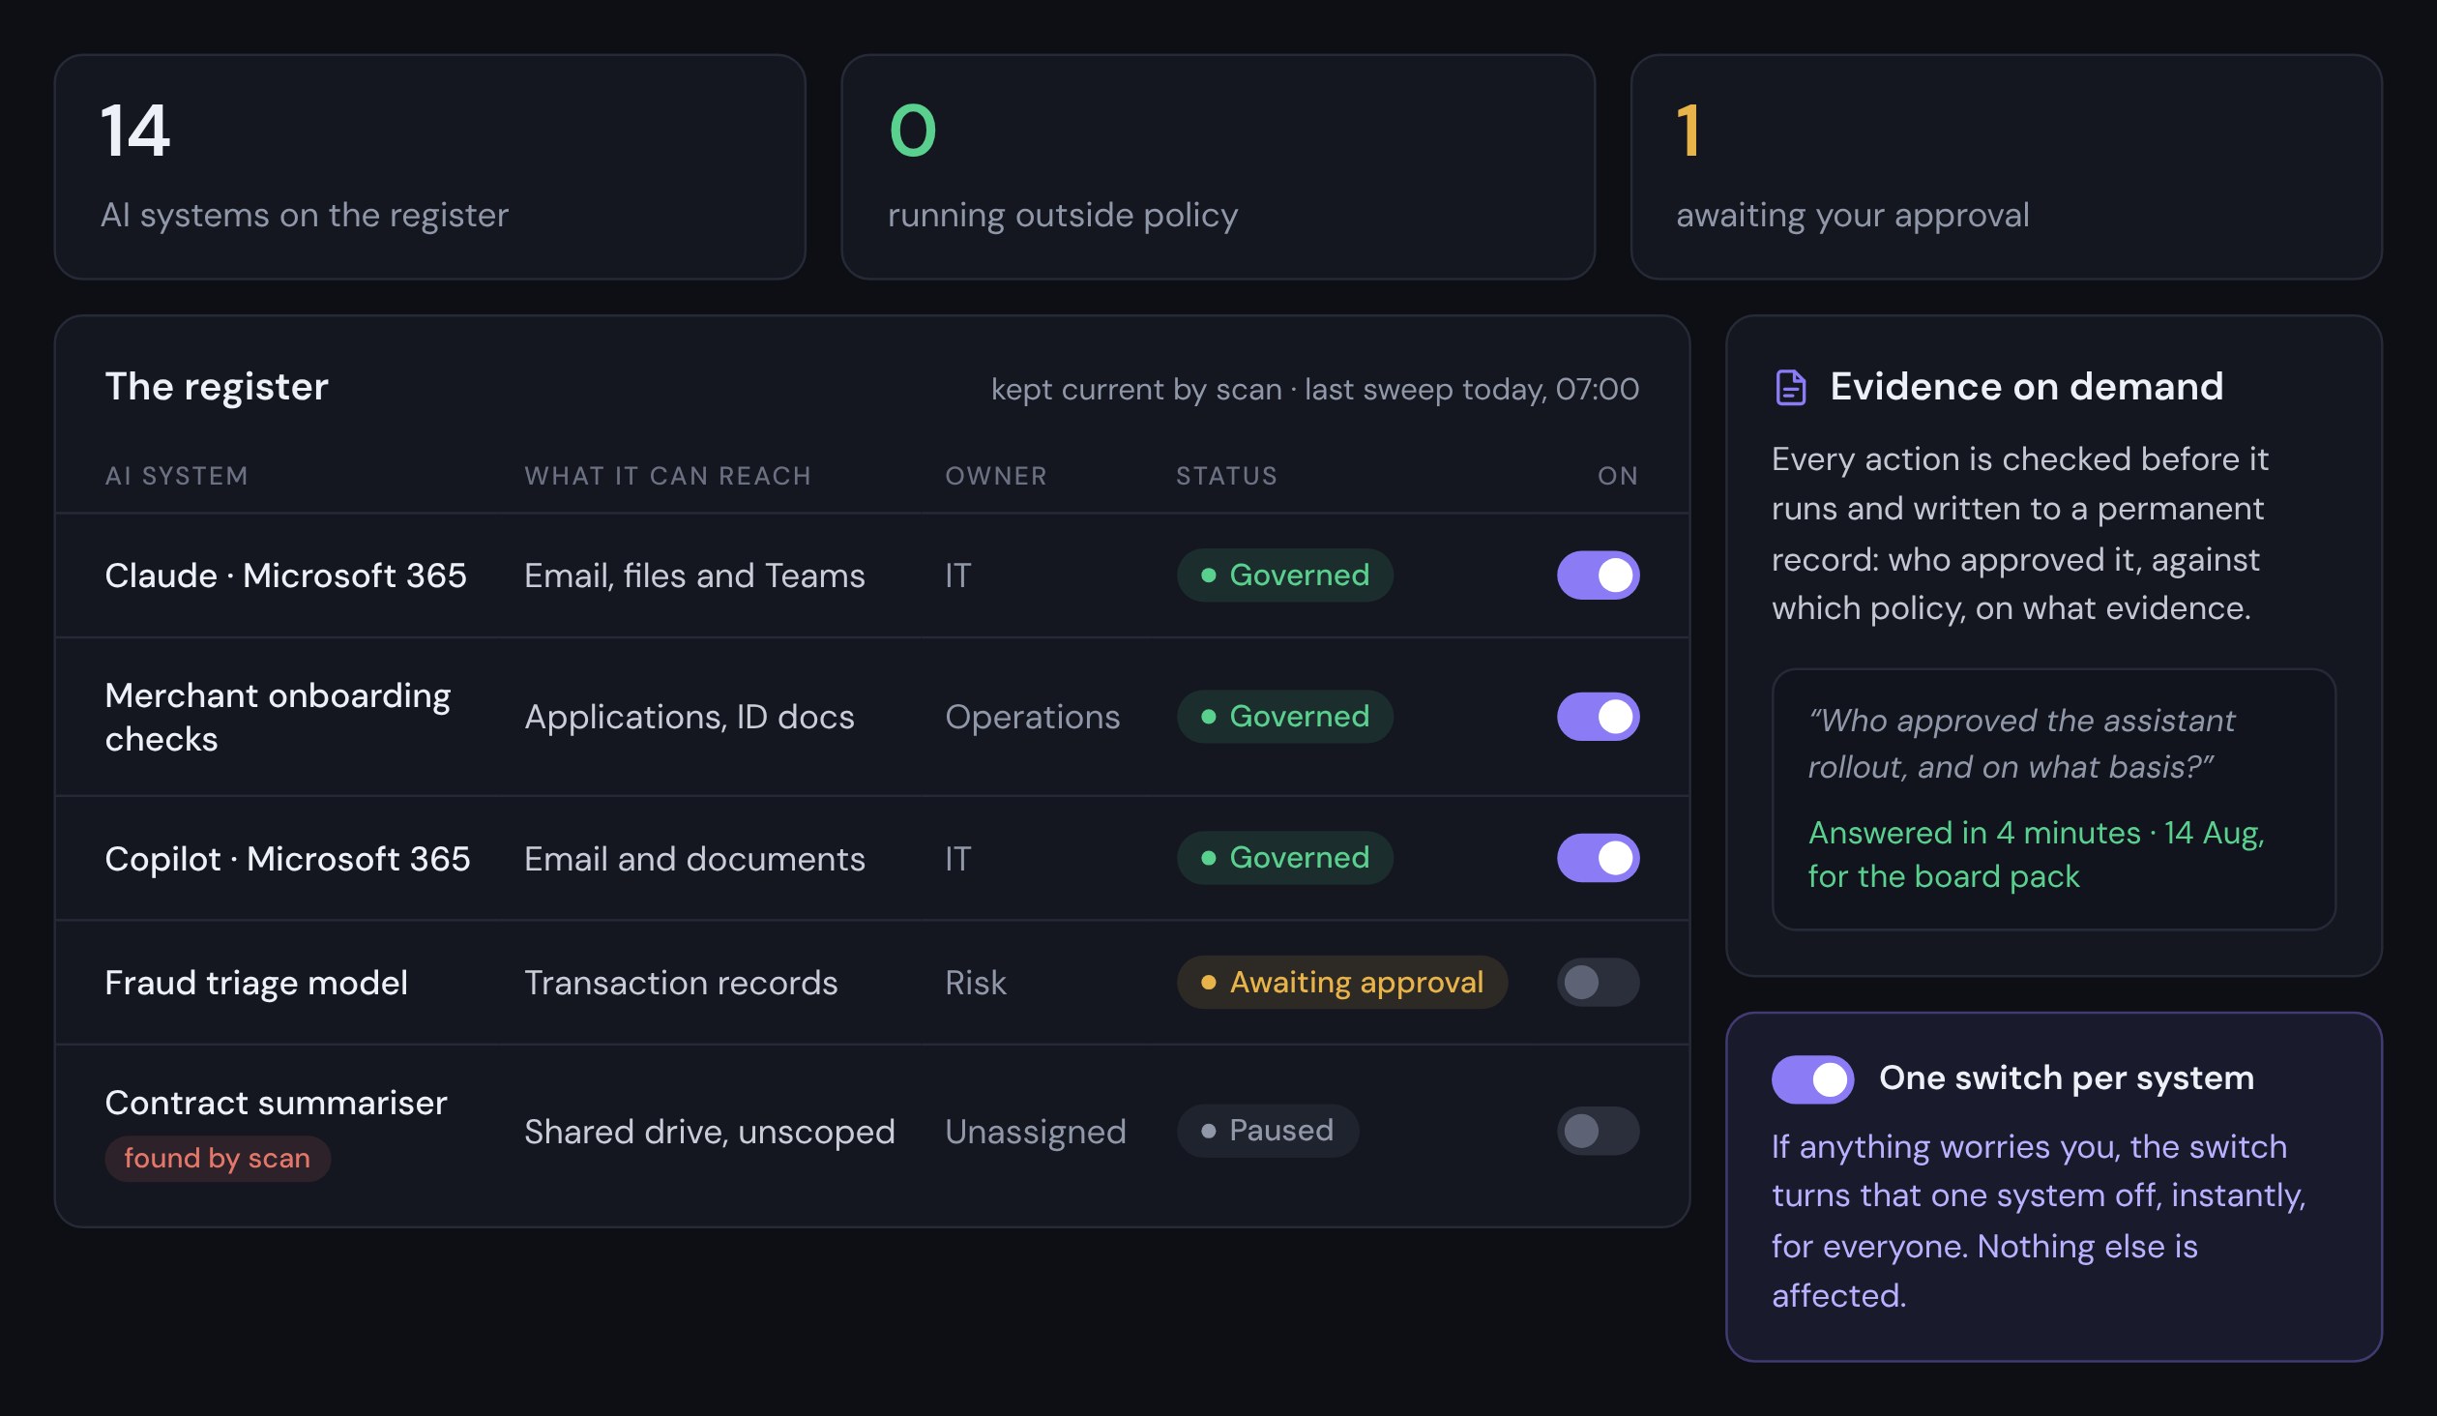Click 'Answered in 4 minutes · 14 Aug' text

coord(2036,833)
